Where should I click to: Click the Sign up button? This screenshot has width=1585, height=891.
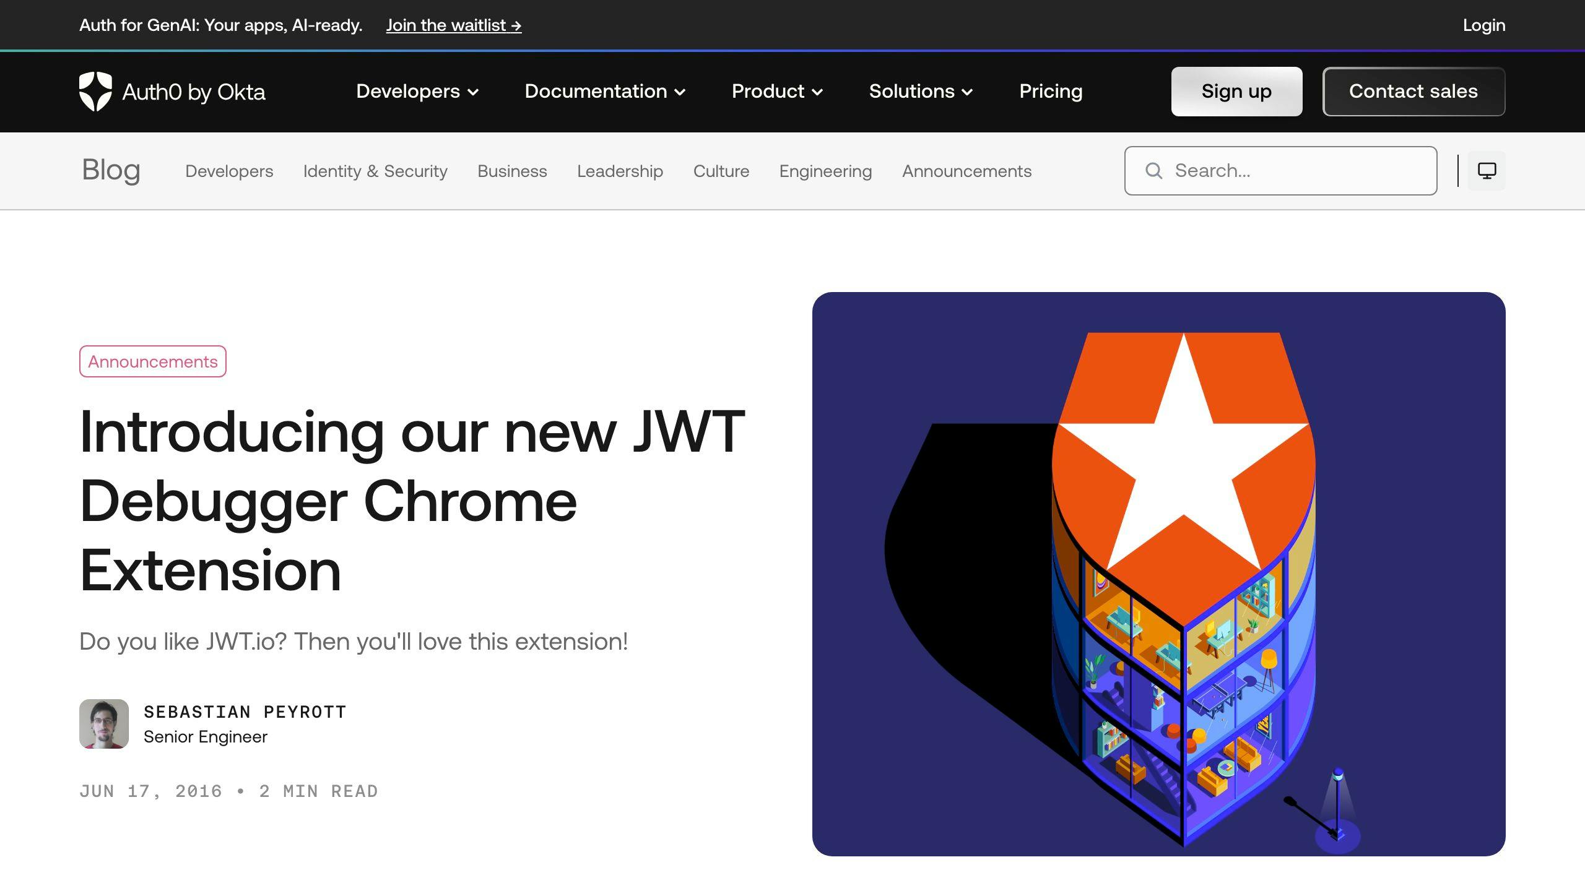(x=1236, y=92)
